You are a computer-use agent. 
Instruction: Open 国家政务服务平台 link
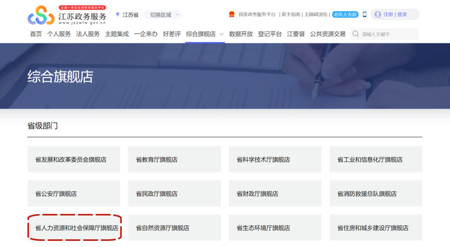(x=257, y=15)
